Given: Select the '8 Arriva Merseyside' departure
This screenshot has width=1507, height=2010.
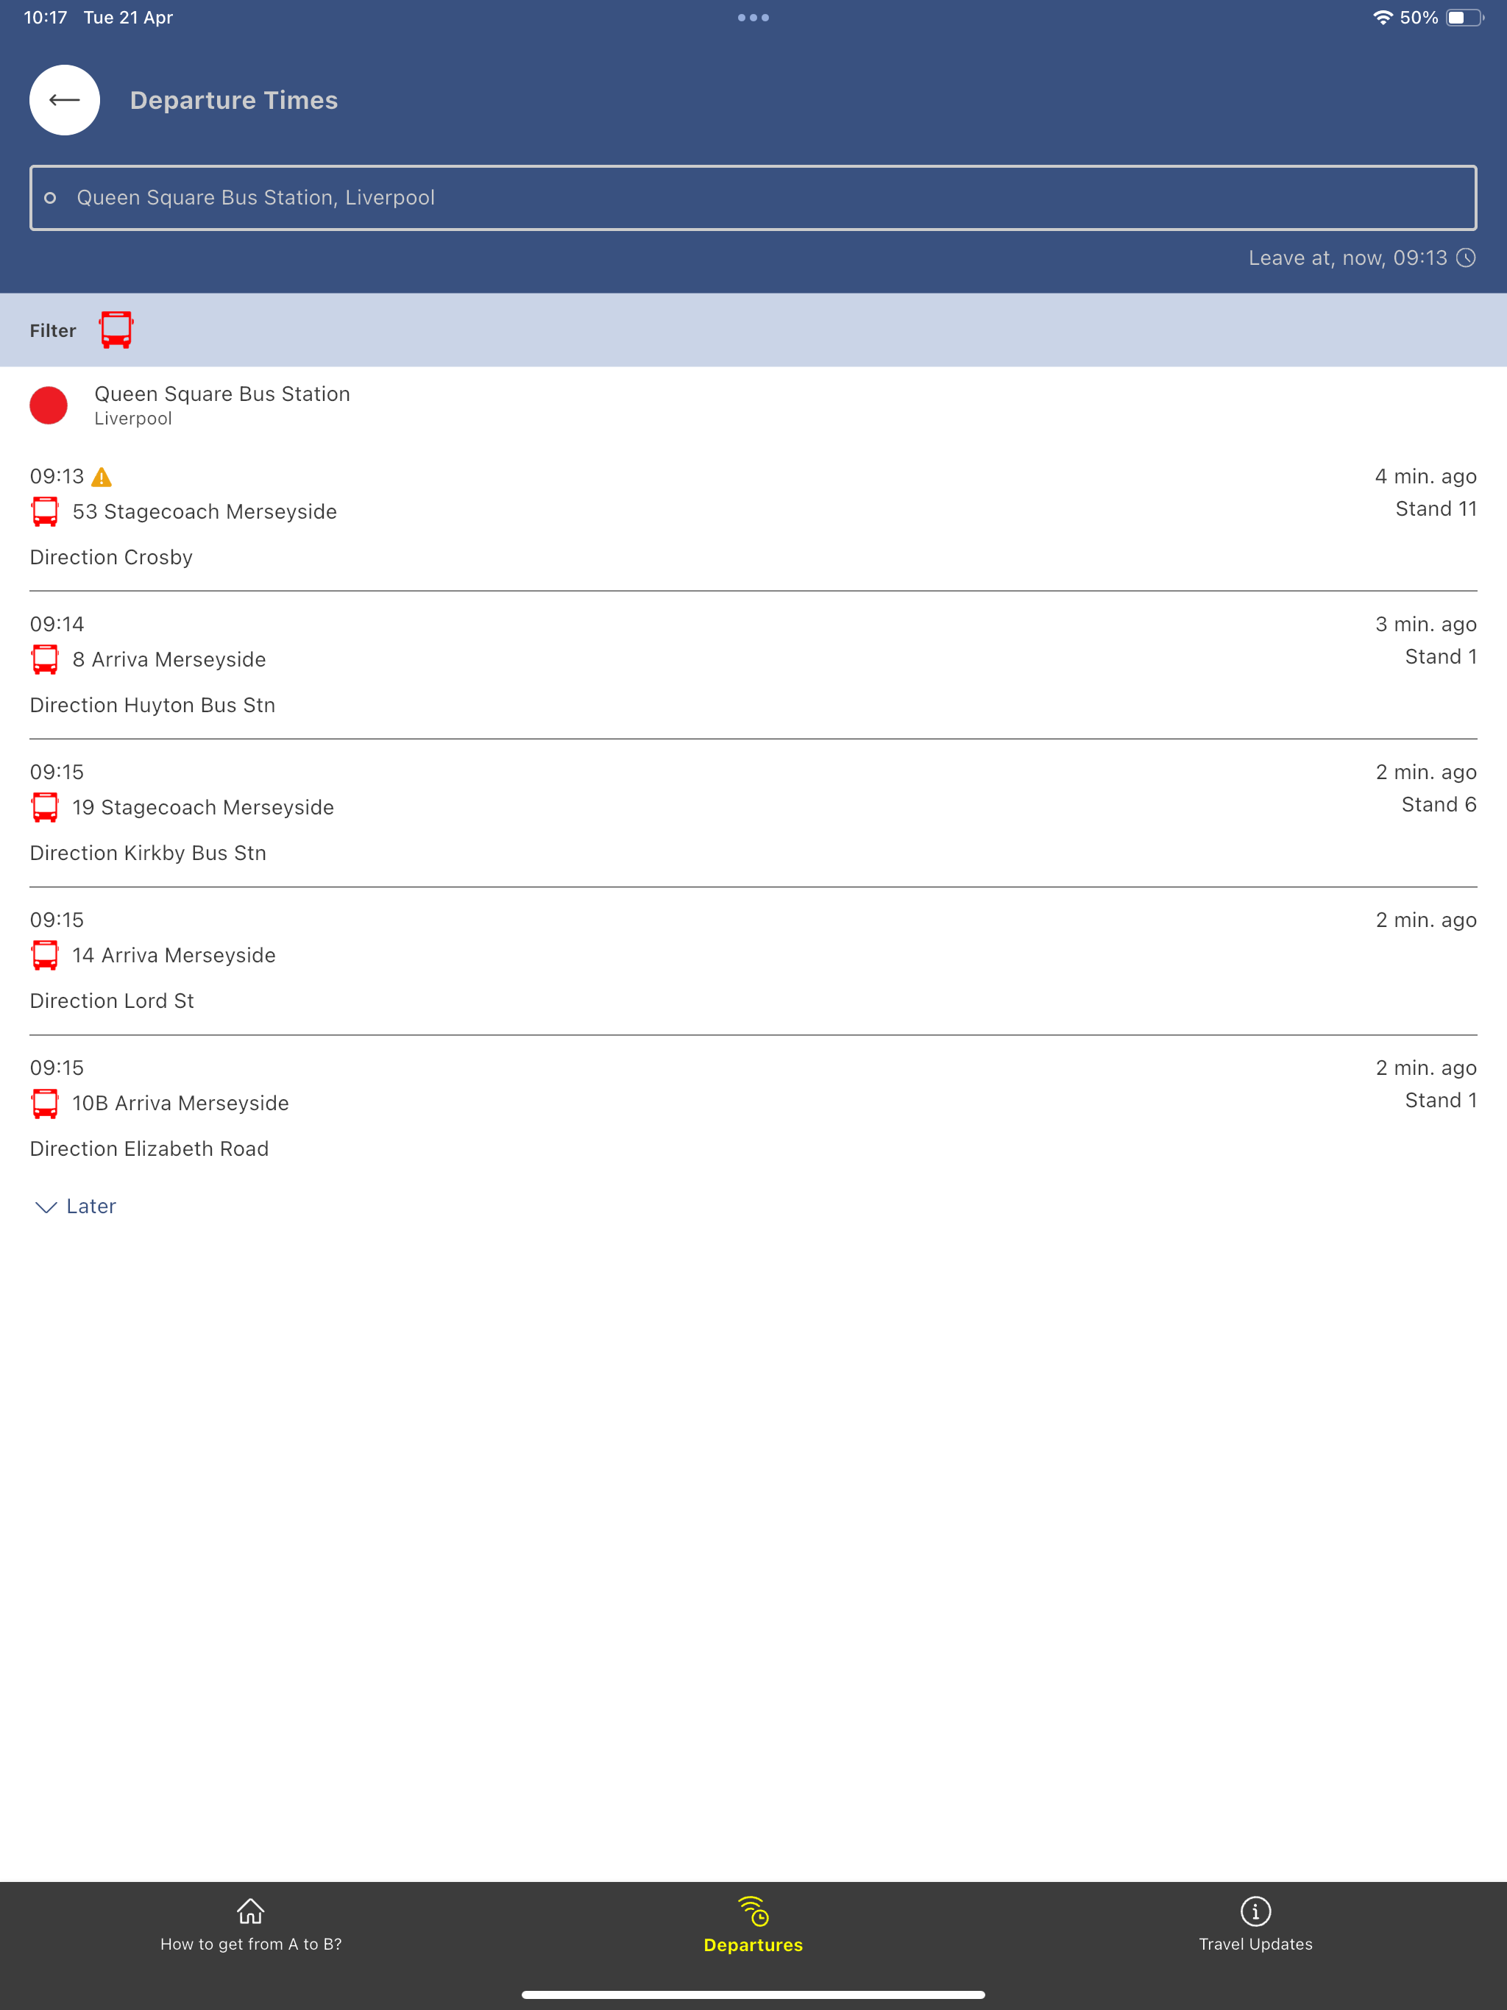Looking at the screenshot, I should click(x=753, y=665).
